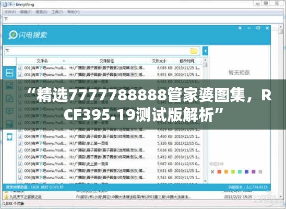Apply the purple color tag swatch
The width and height of the screenshot is (286, 209).
pos(254,172)
